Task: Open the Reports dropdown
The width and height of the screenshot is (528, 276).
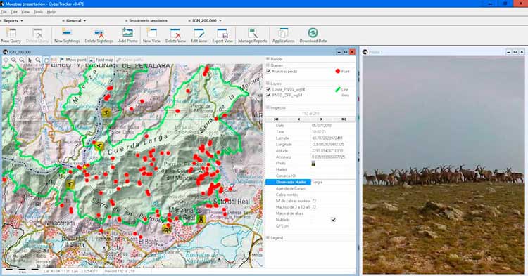Action: pyautogui.click(x=13, y=21)
